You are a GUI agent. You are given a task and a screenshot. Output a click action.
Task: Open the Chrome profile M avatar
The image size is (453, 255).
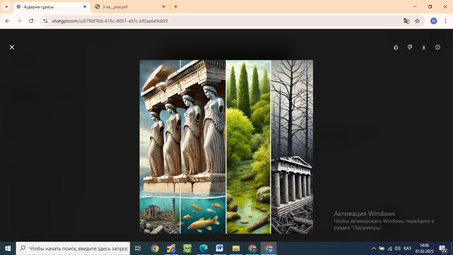[x=434, y=21]
